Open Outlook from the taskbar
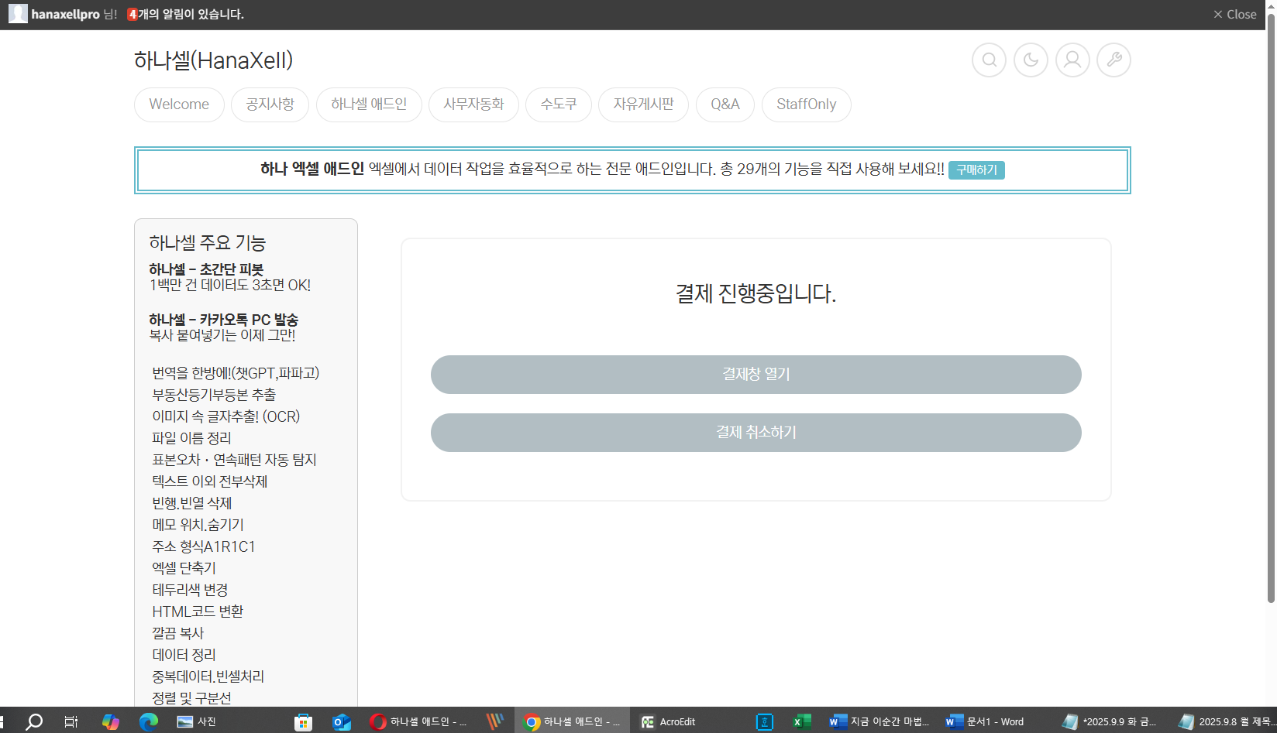The height and width of the screenshot is (733, 1277). [x=342, y=721]
